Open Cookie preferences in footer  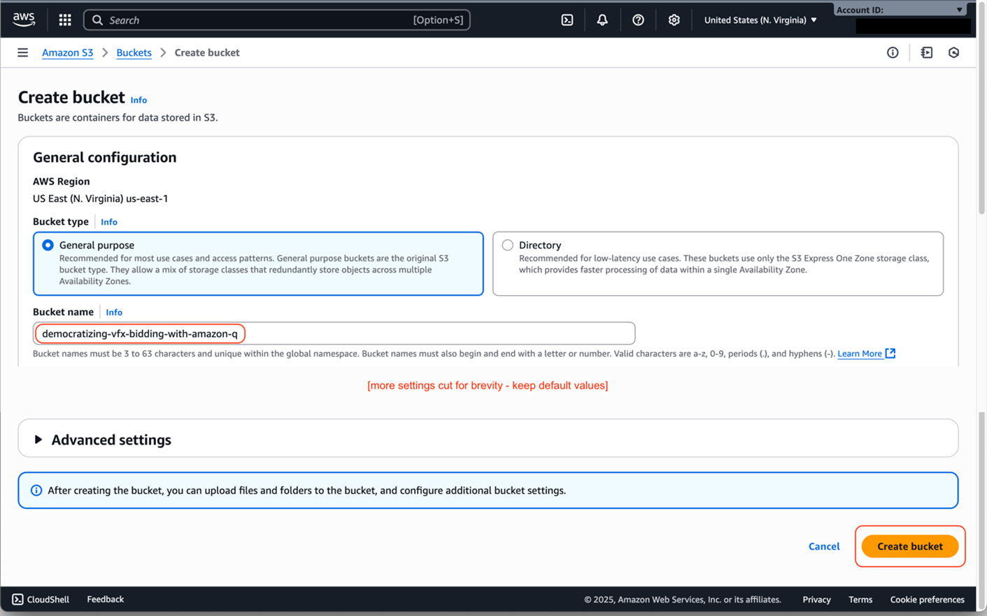[928, 599]
